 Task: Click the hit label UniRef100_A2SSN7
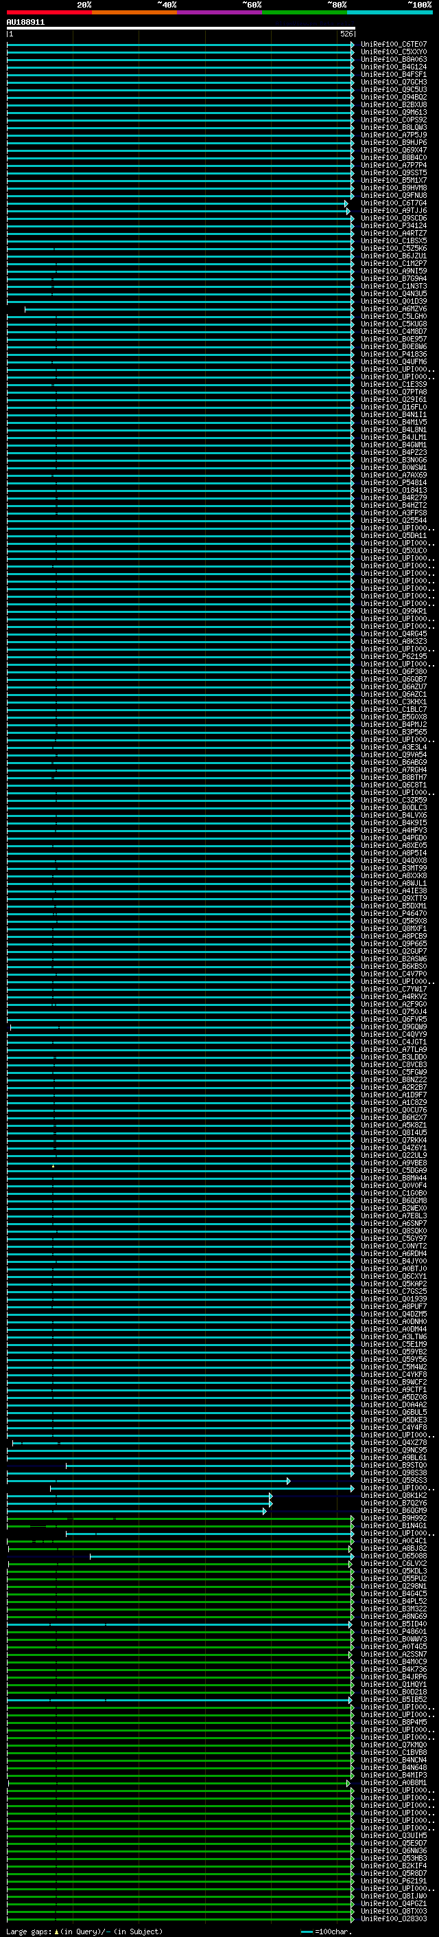pyautogui.click(x=393, y=1655)
